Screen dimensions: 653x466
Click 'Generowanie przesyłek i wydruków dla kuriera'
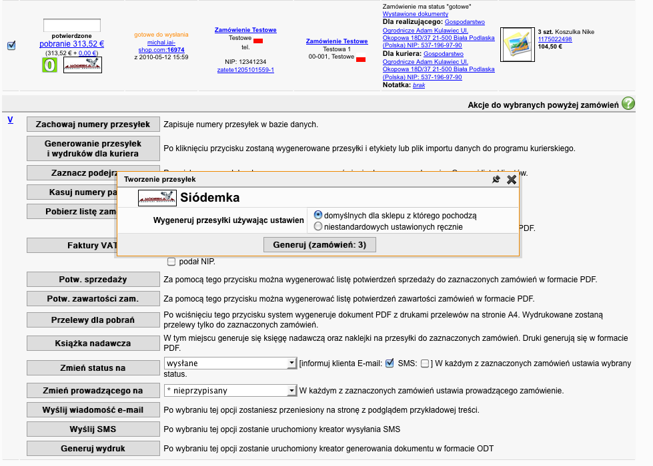point(93,148)
